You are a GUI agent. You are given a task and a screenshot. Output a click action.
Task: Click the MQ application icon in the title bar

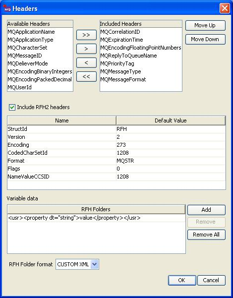click(x=7, y=8)
